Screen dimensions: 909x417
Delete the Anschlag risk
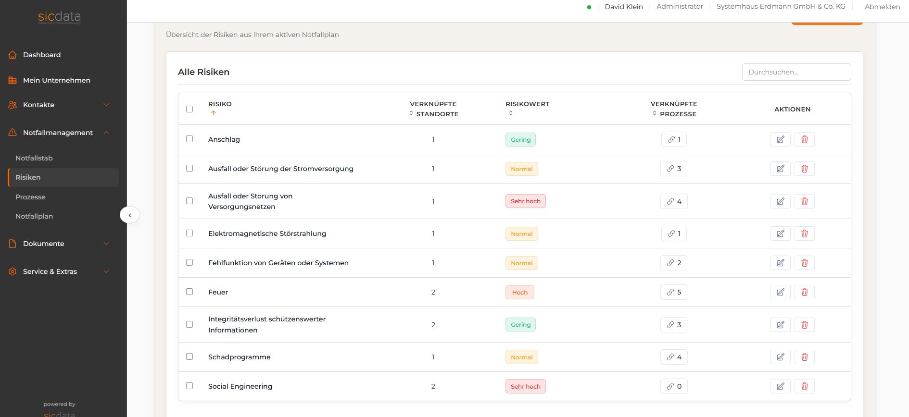(804, 139)
